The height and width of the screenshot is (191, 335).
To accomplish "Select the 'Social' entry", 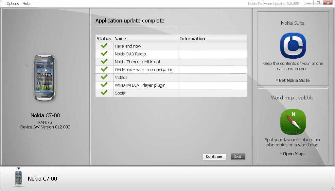I will tap(120, 93).
